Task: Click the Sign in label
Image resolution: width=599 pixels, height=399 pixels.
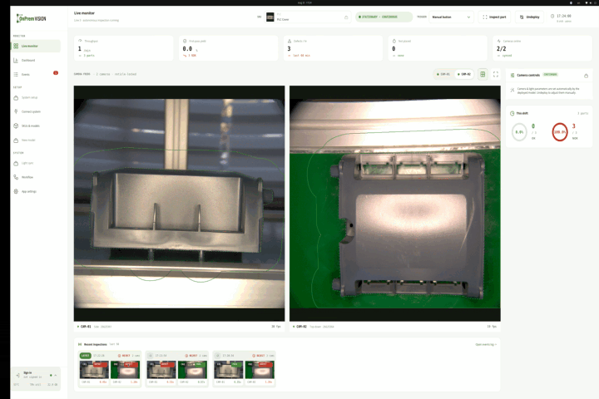Action: 27,373
